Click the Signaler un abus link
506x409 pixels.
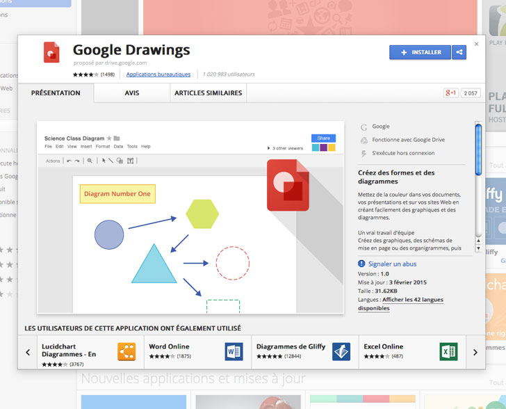[x=392, y=264]
